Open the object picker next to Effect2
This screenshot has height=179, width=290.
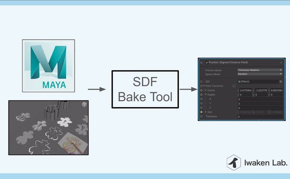point(281,81)
